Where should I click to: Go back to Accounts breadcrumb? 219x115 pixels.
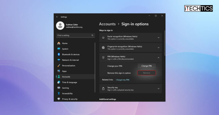tap(107, 24)
